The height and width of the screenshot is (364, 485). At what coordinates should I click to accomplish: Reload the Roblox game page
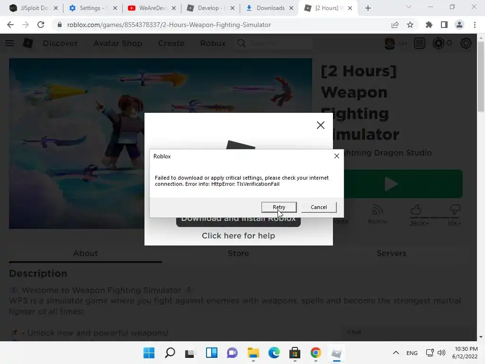tap(41, 25)
